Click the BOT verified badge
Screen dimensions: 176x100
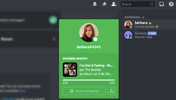tap(152, 33)
